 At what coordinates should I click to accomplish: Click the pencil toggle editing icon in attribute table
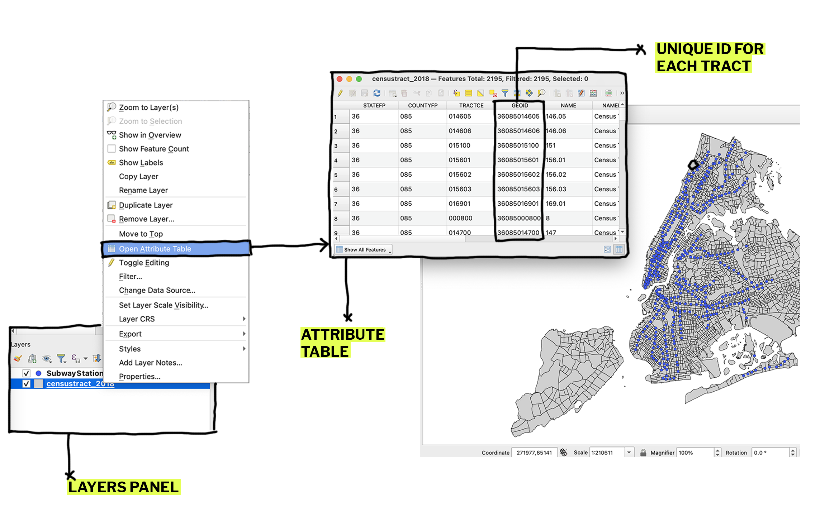(340, 93)
